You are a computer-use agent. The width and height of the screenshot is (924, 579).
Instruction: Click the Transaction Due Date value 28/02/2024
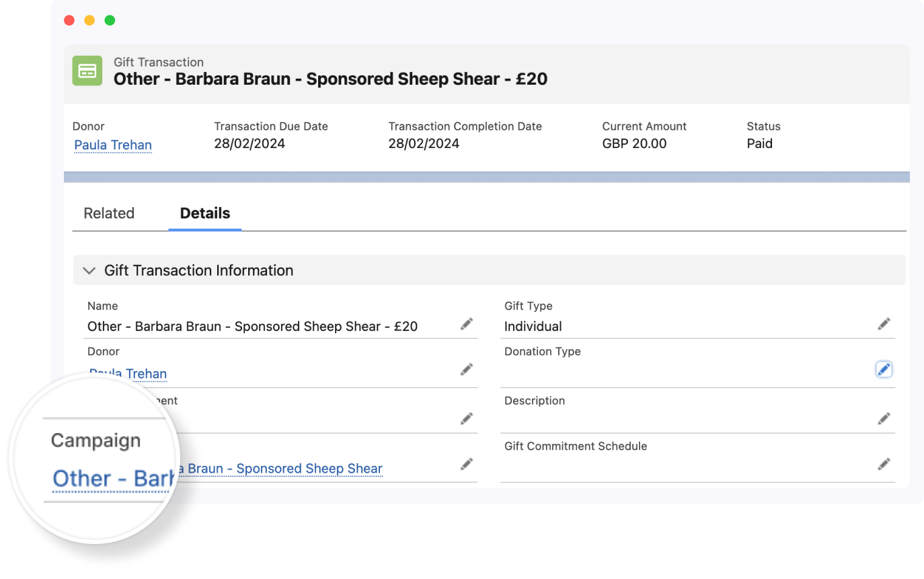[249, 144]
